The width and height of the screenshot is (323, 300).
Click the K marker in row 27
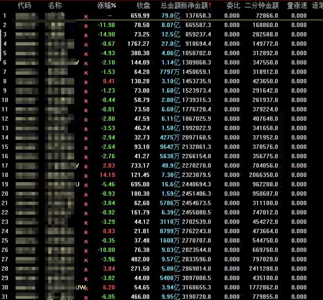click(x=86, y=260)
